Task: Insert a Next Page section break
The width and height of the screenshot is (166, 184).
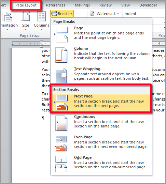Action: (101, 102)
